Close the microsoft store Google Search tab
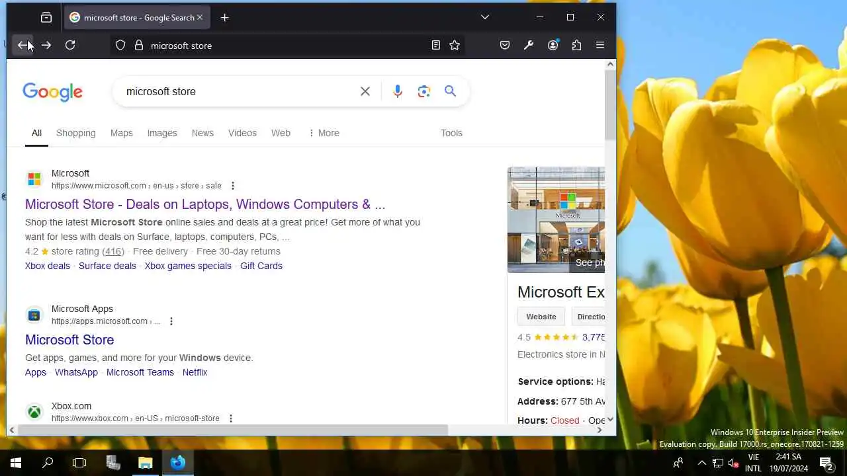Image resolution: width=847 pixels, height=476 pixels. pyautogui.click(x=200, y=18)
